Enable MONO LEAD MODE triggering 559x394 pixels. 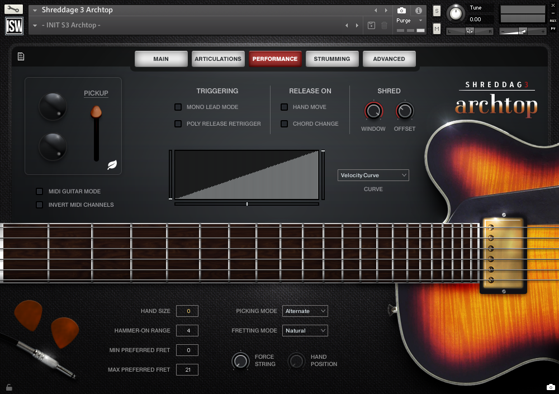click(x=179, y=107)
